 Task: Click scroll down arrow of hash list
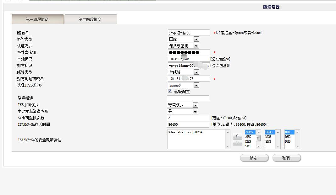pos(278,146)
